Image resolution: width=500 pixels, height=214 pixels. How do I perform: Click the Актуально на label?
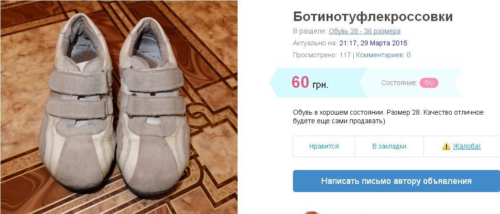point(315,43)
